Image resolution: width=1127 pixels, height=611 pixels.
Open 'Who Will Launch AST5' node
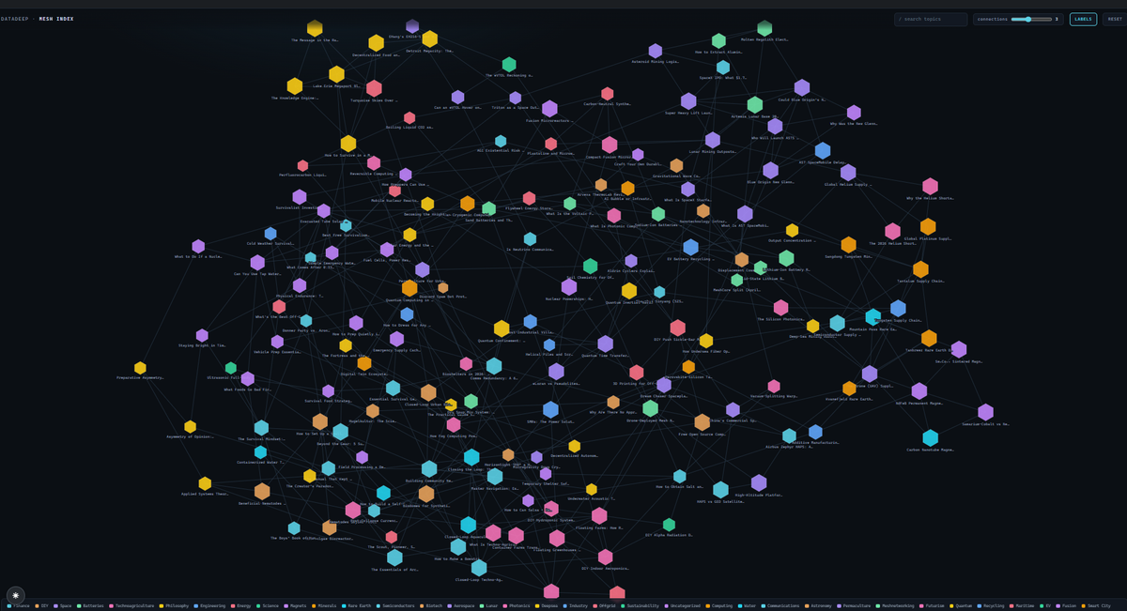click(775, 127)
